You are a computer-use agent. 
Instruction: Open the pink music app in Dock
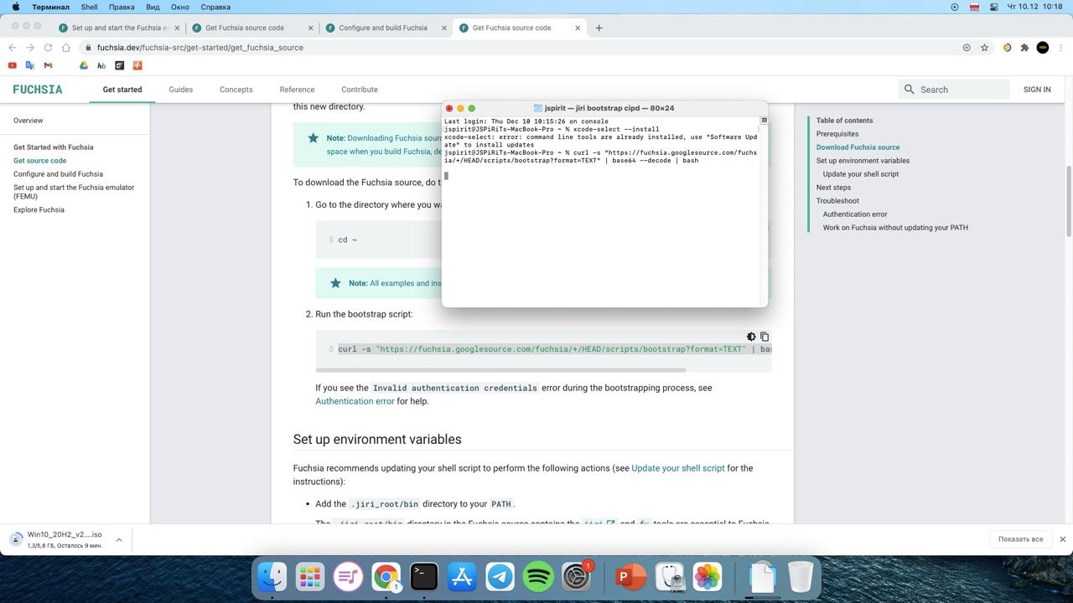click(348, 576)
